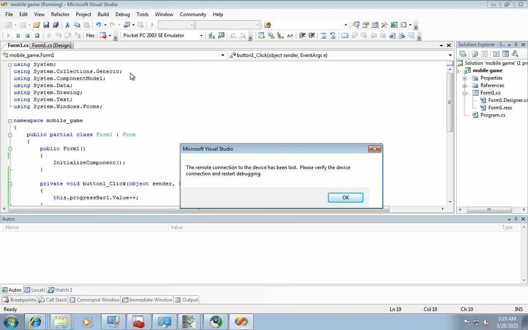This screenshot has height=330, width=528.
Task: Click the Break All pause icon
Action: (x=18, y=35)
